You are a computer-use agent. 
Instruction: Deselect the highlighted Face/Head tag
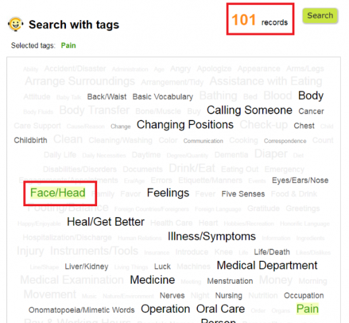[58, 193]
